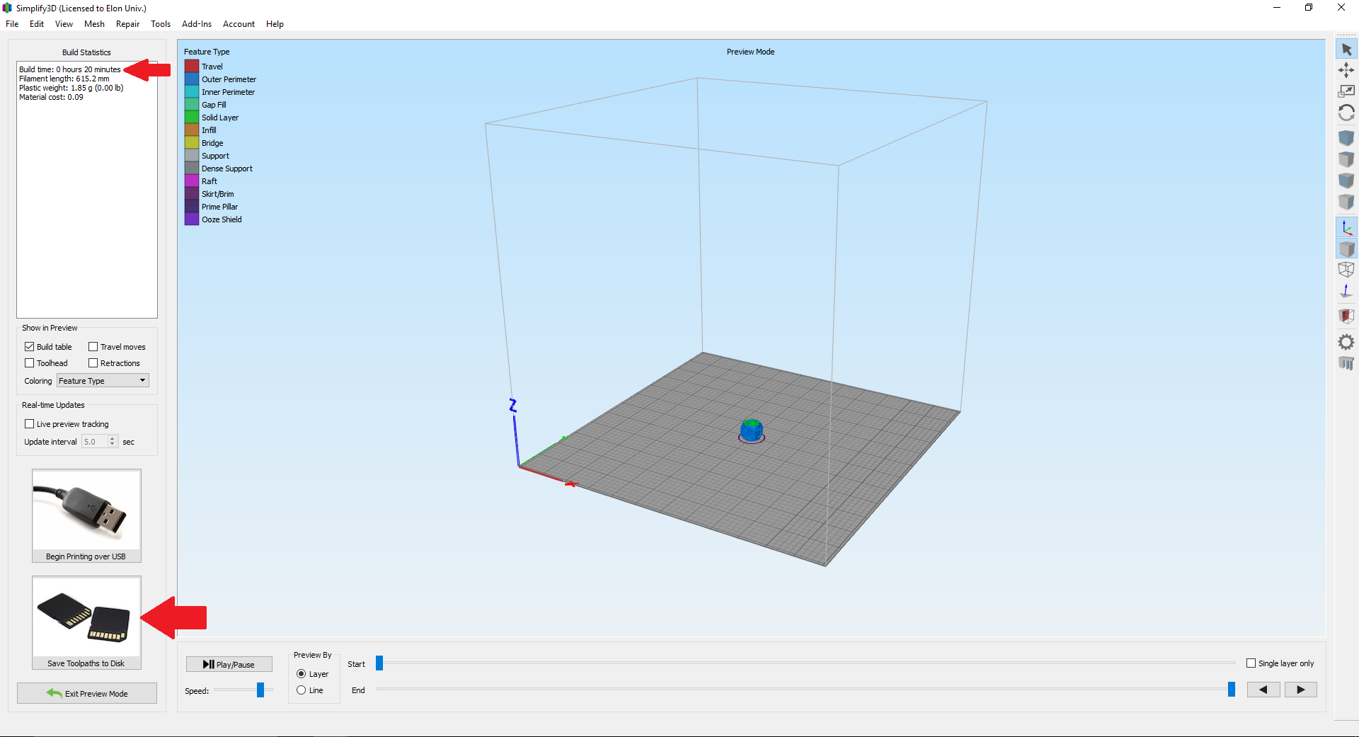The image size is (1359, 737).
Task: Switch to default isometric view cube
Action: (x=1346, y=137)
